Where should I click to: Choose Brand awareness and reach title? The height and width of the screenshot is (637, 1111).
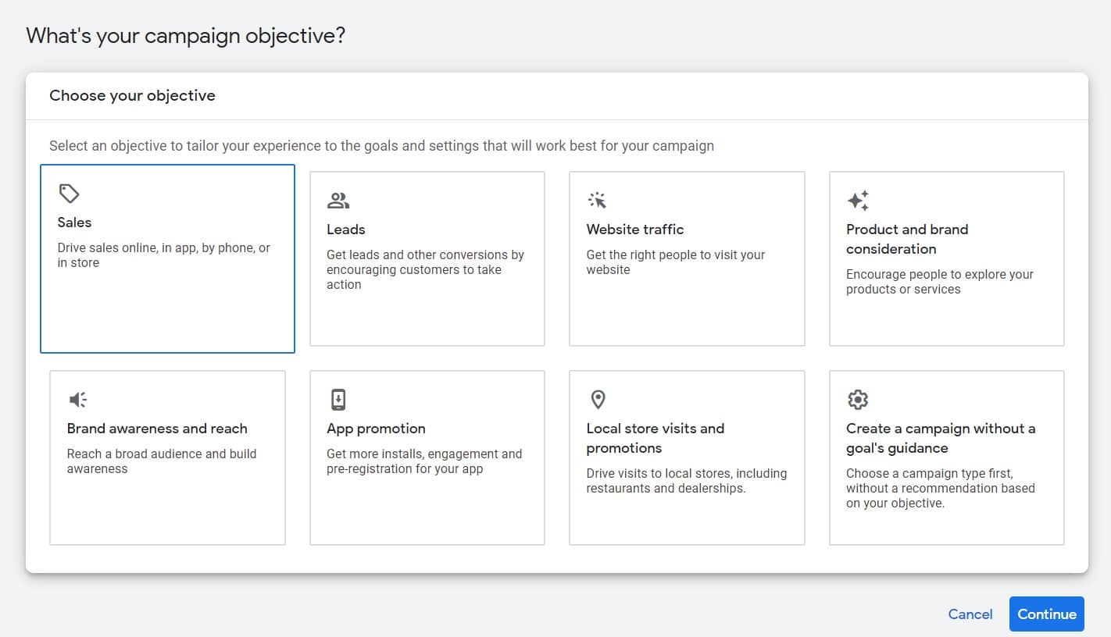[157, 429]
